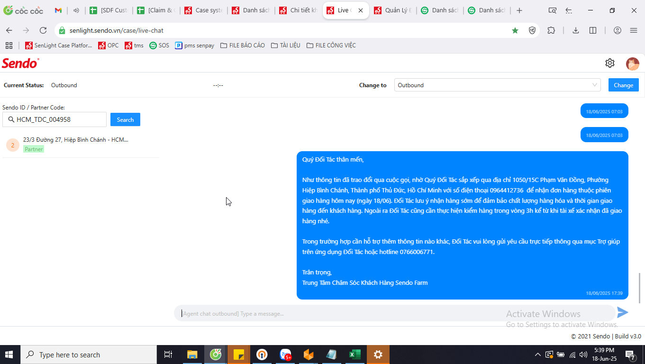Open File Explorer from the taskbar
Screen dimensions: 645x364
point(192,355)
